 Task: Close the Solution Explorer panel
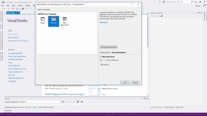click(x=201, y=13)
